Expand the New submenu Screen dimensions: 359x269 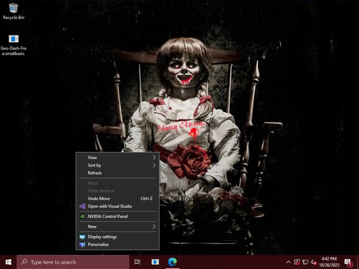[118, 227]
